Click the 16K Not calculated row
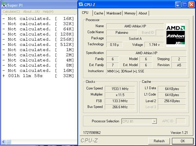 click(38, 19)
